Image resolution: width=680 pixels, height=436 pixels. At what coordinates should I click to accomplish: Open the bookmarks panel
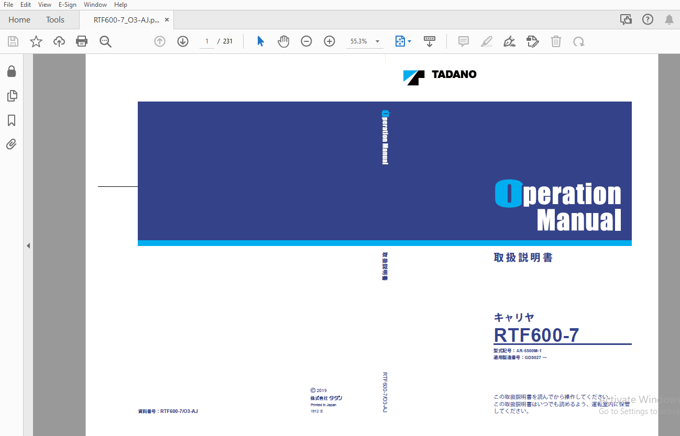click(x=12, y=120)
